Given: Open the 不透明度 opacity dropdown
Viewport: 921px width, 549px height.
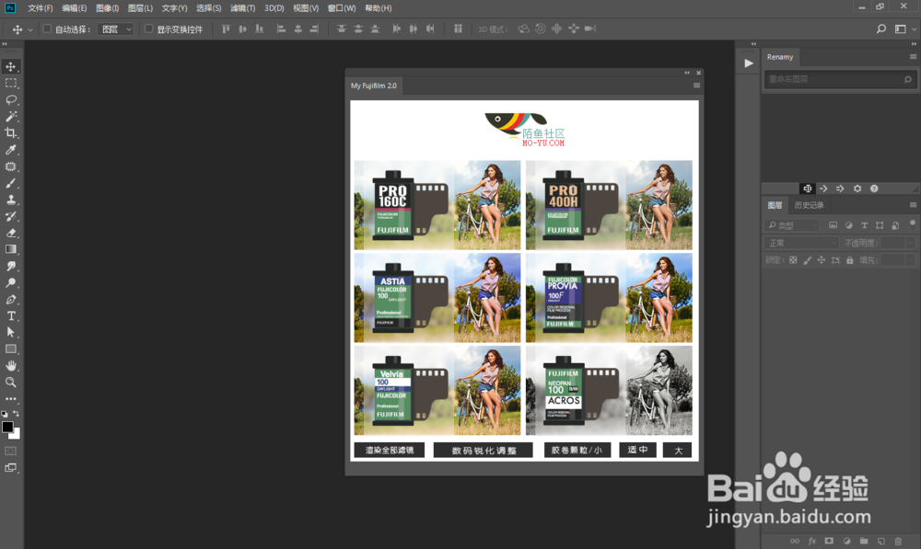Looking at the screenshot, I should point(911,243).
